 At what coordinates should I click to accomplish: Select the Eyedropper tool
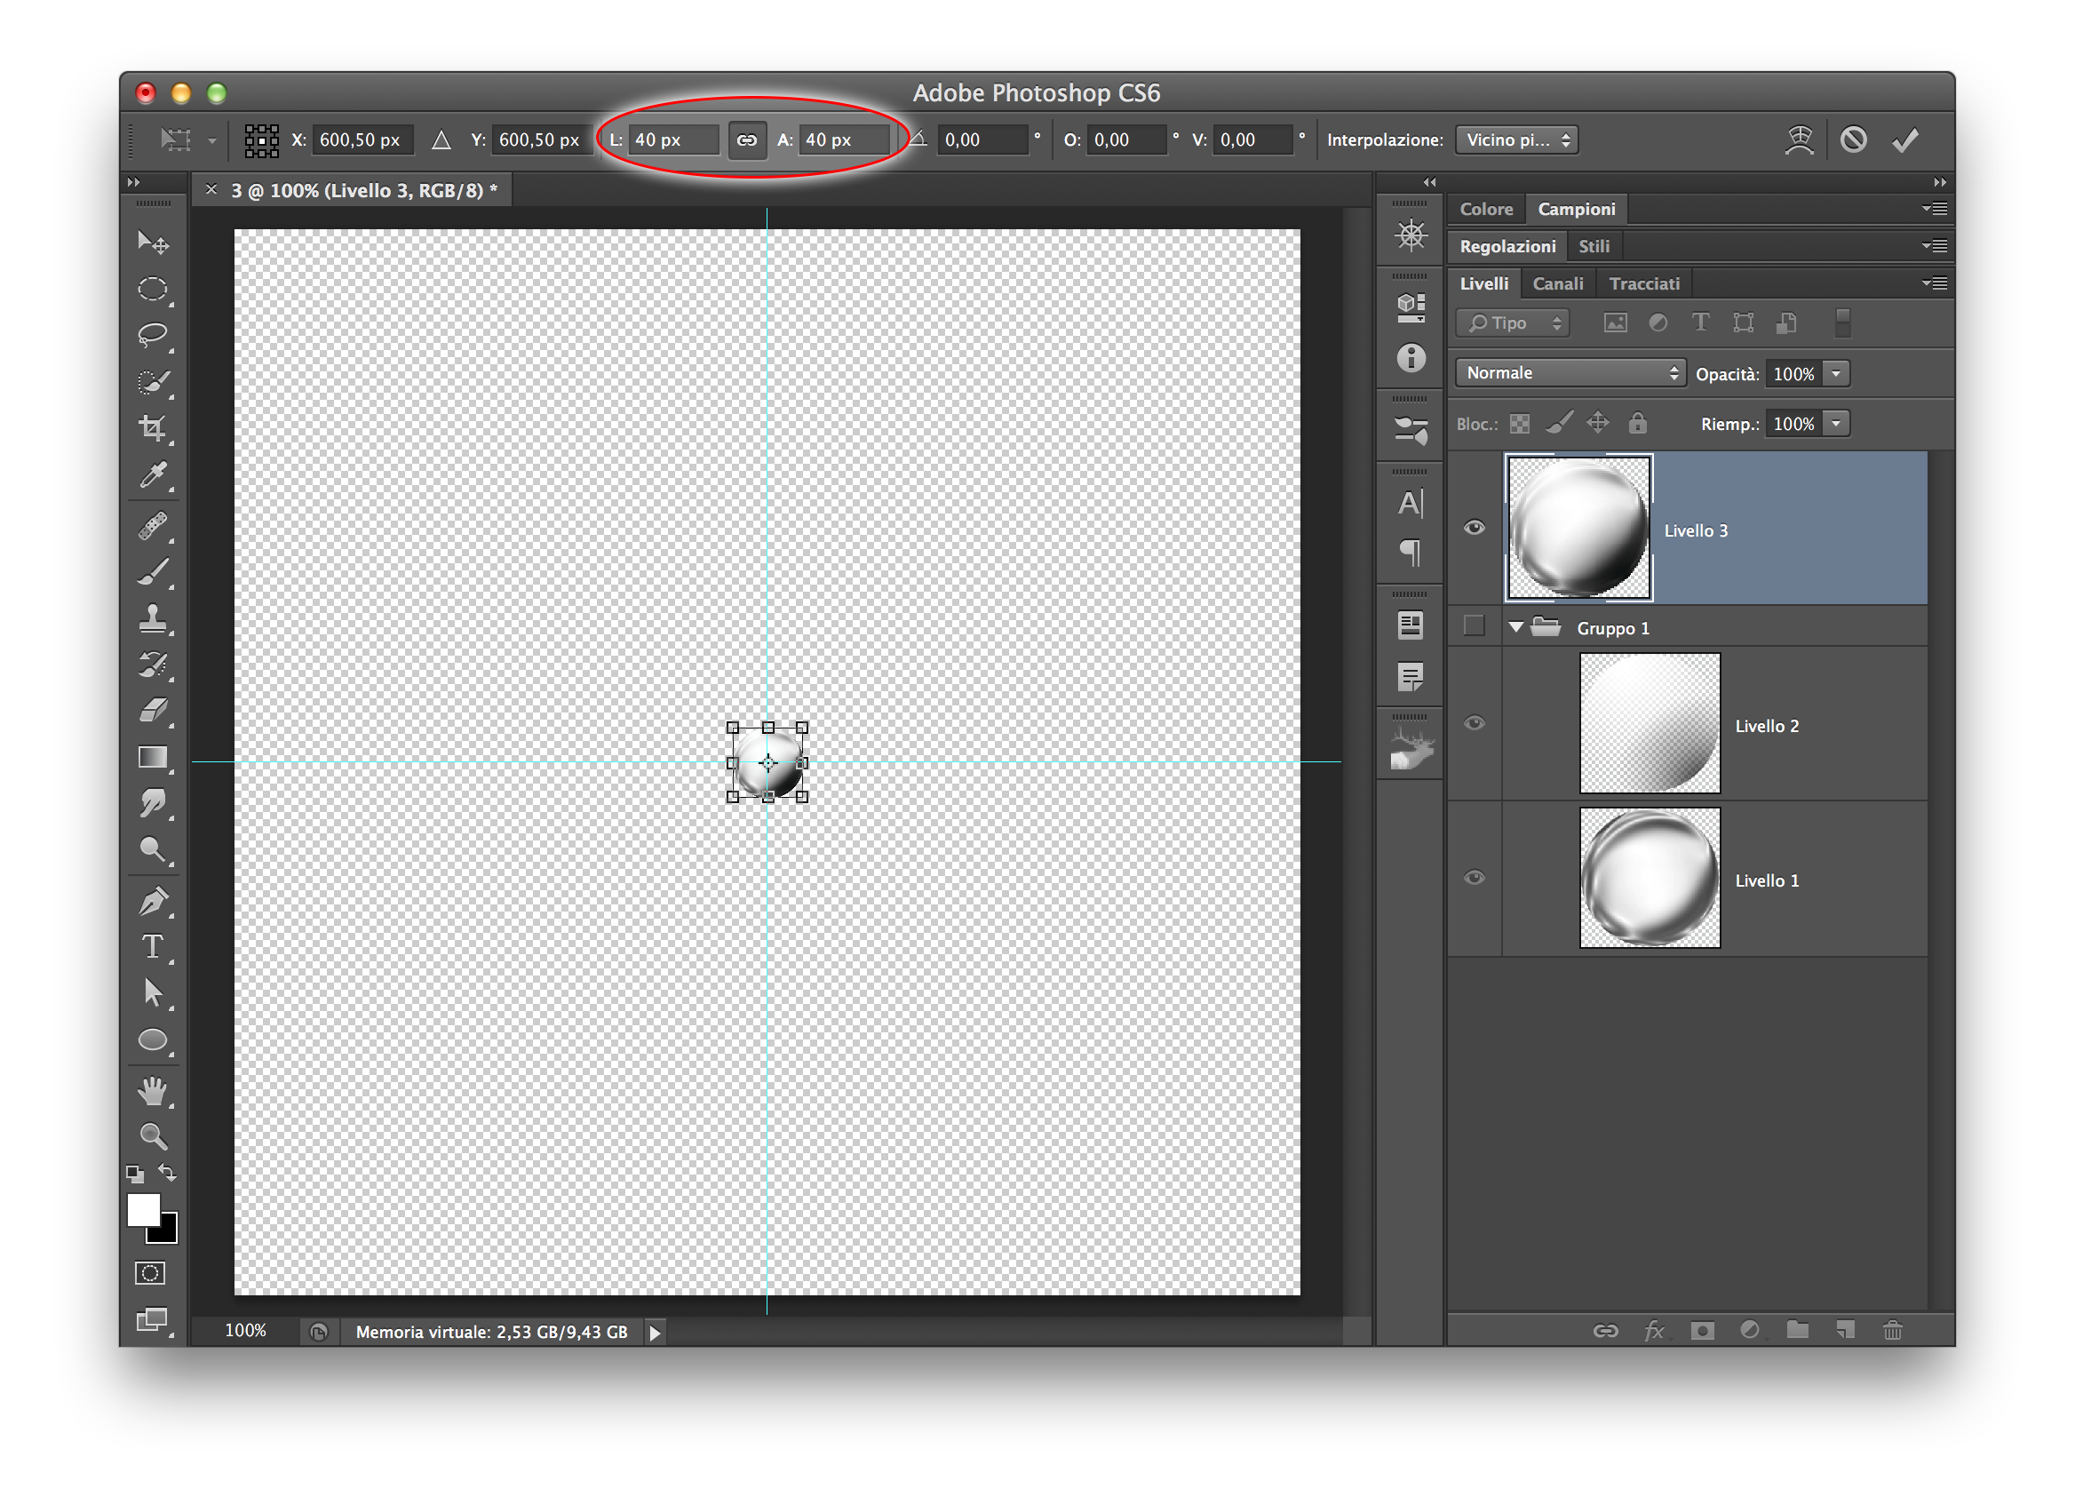coord(152,475)
